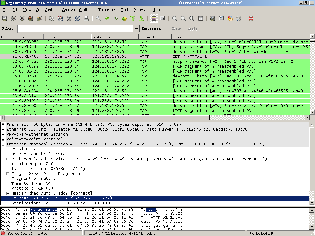Click the Expression... button
The width and height of the screenshot is (315, 236).
154,29
